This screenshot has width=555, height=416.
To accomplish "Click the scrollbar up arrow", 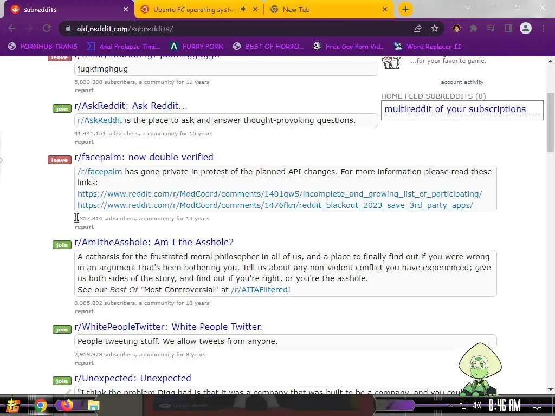I will 551,61.
